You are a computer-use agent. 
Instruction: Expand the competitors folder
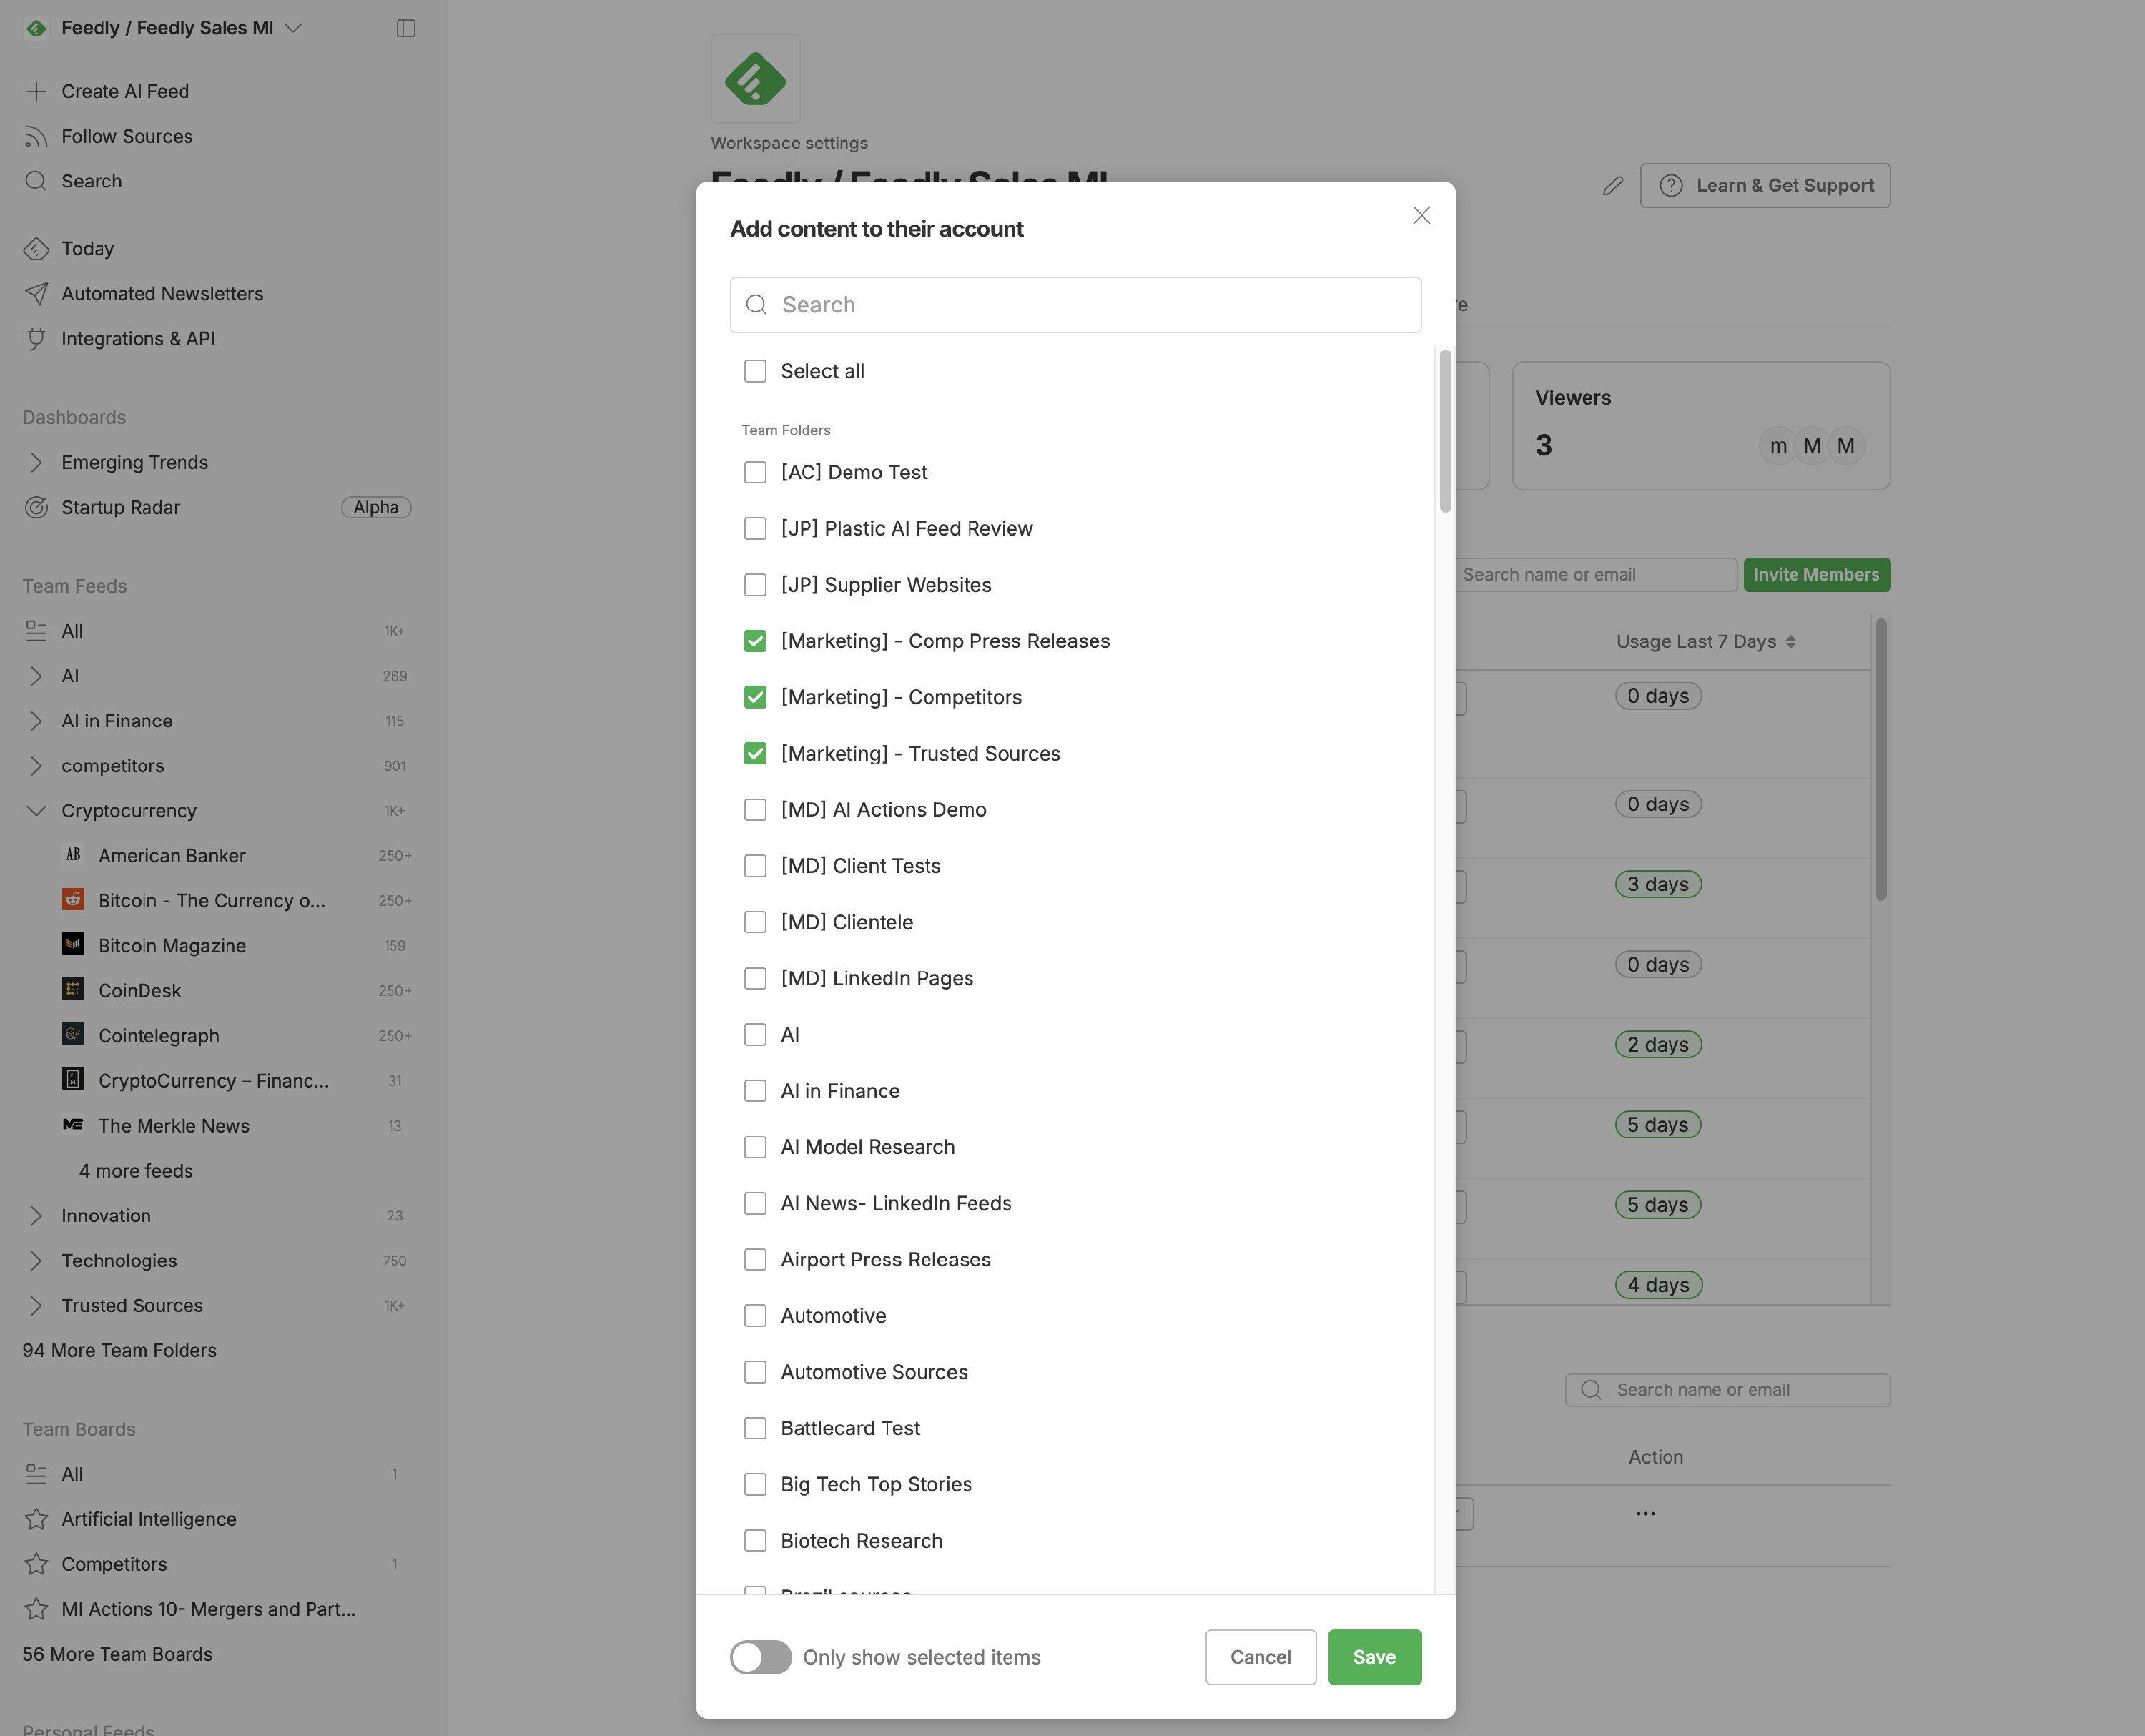pos(36,766)
